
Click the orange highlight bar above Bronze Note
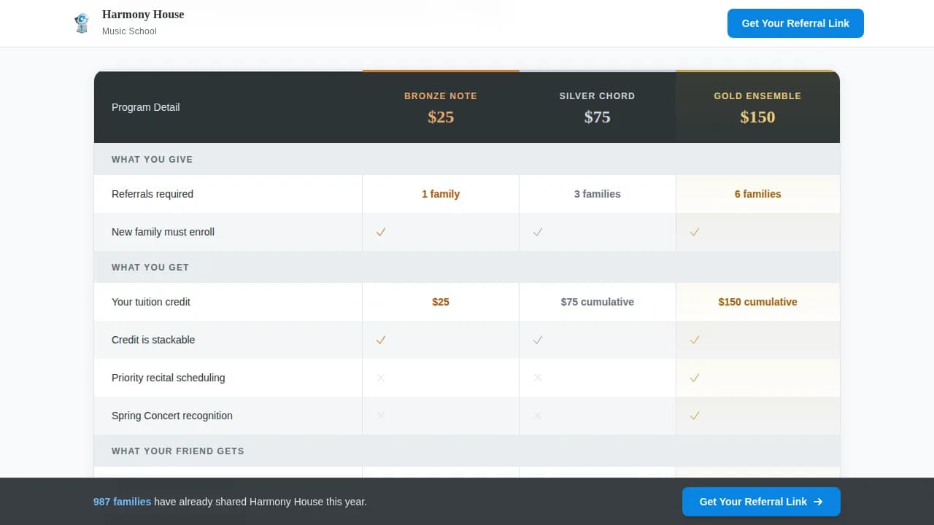(x=441, y=71)
